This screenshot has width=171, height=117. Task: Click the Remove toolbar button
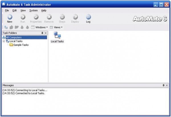(x=49, y=19)
